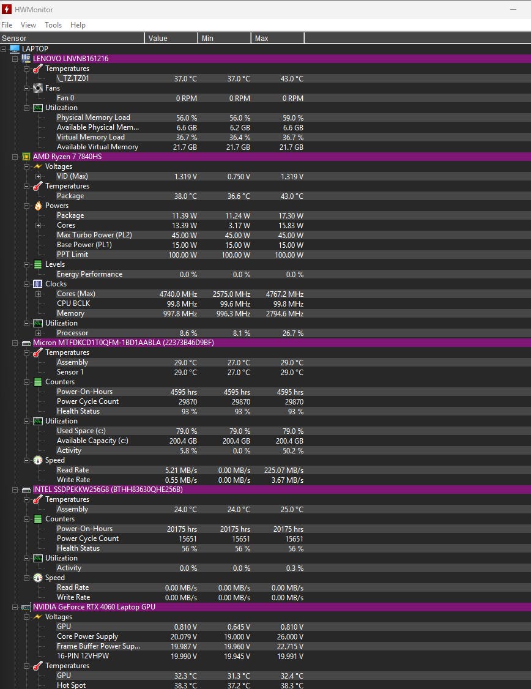Click the Utilization graph icon under LENOVO
This screenshot has height=689, width=531.
38,108
